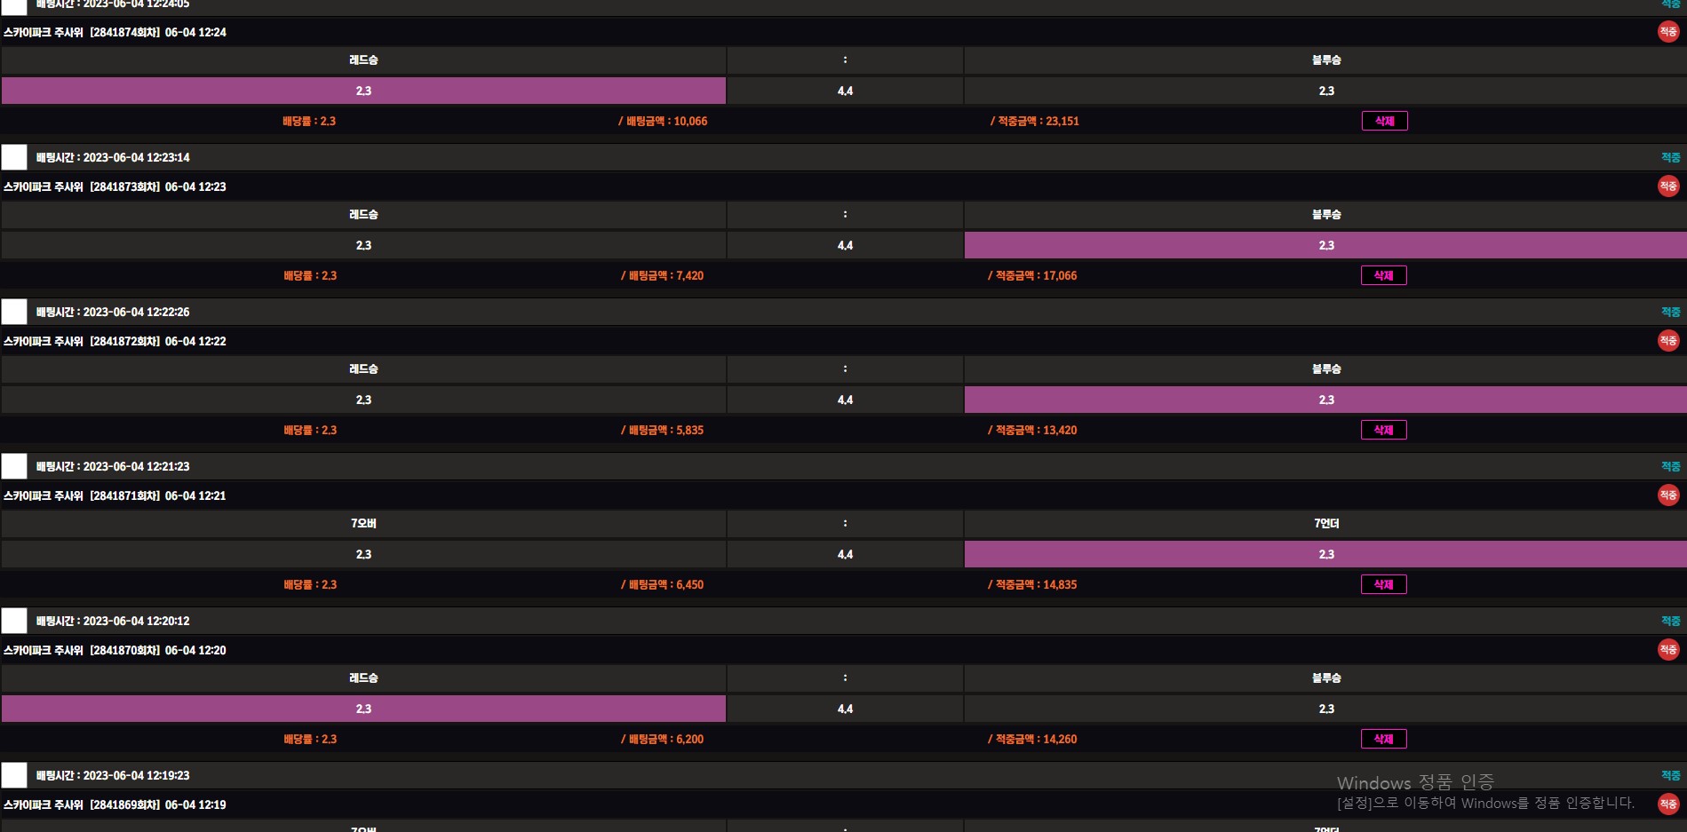Viewport: 1687px width, 832px height.
Task: Click red 적중 badge for round 2841871
Action: (1667, 495)
